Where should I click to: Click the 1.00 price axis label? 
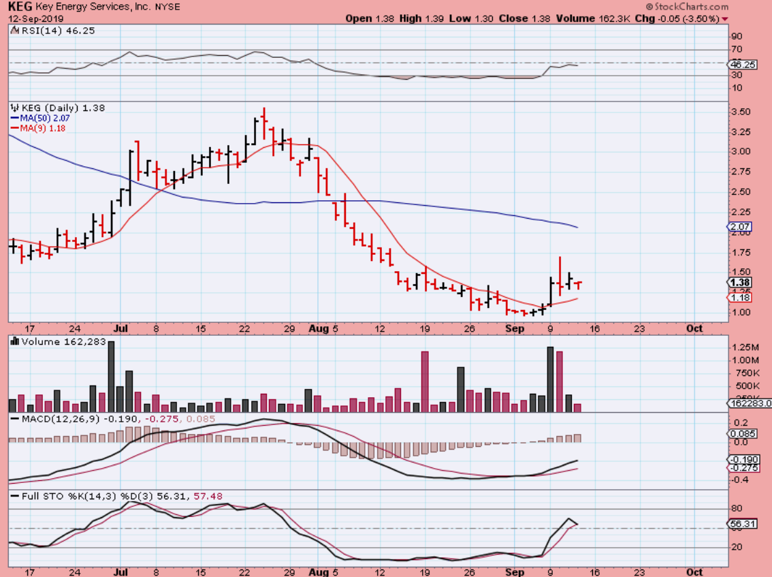[741, 313]
